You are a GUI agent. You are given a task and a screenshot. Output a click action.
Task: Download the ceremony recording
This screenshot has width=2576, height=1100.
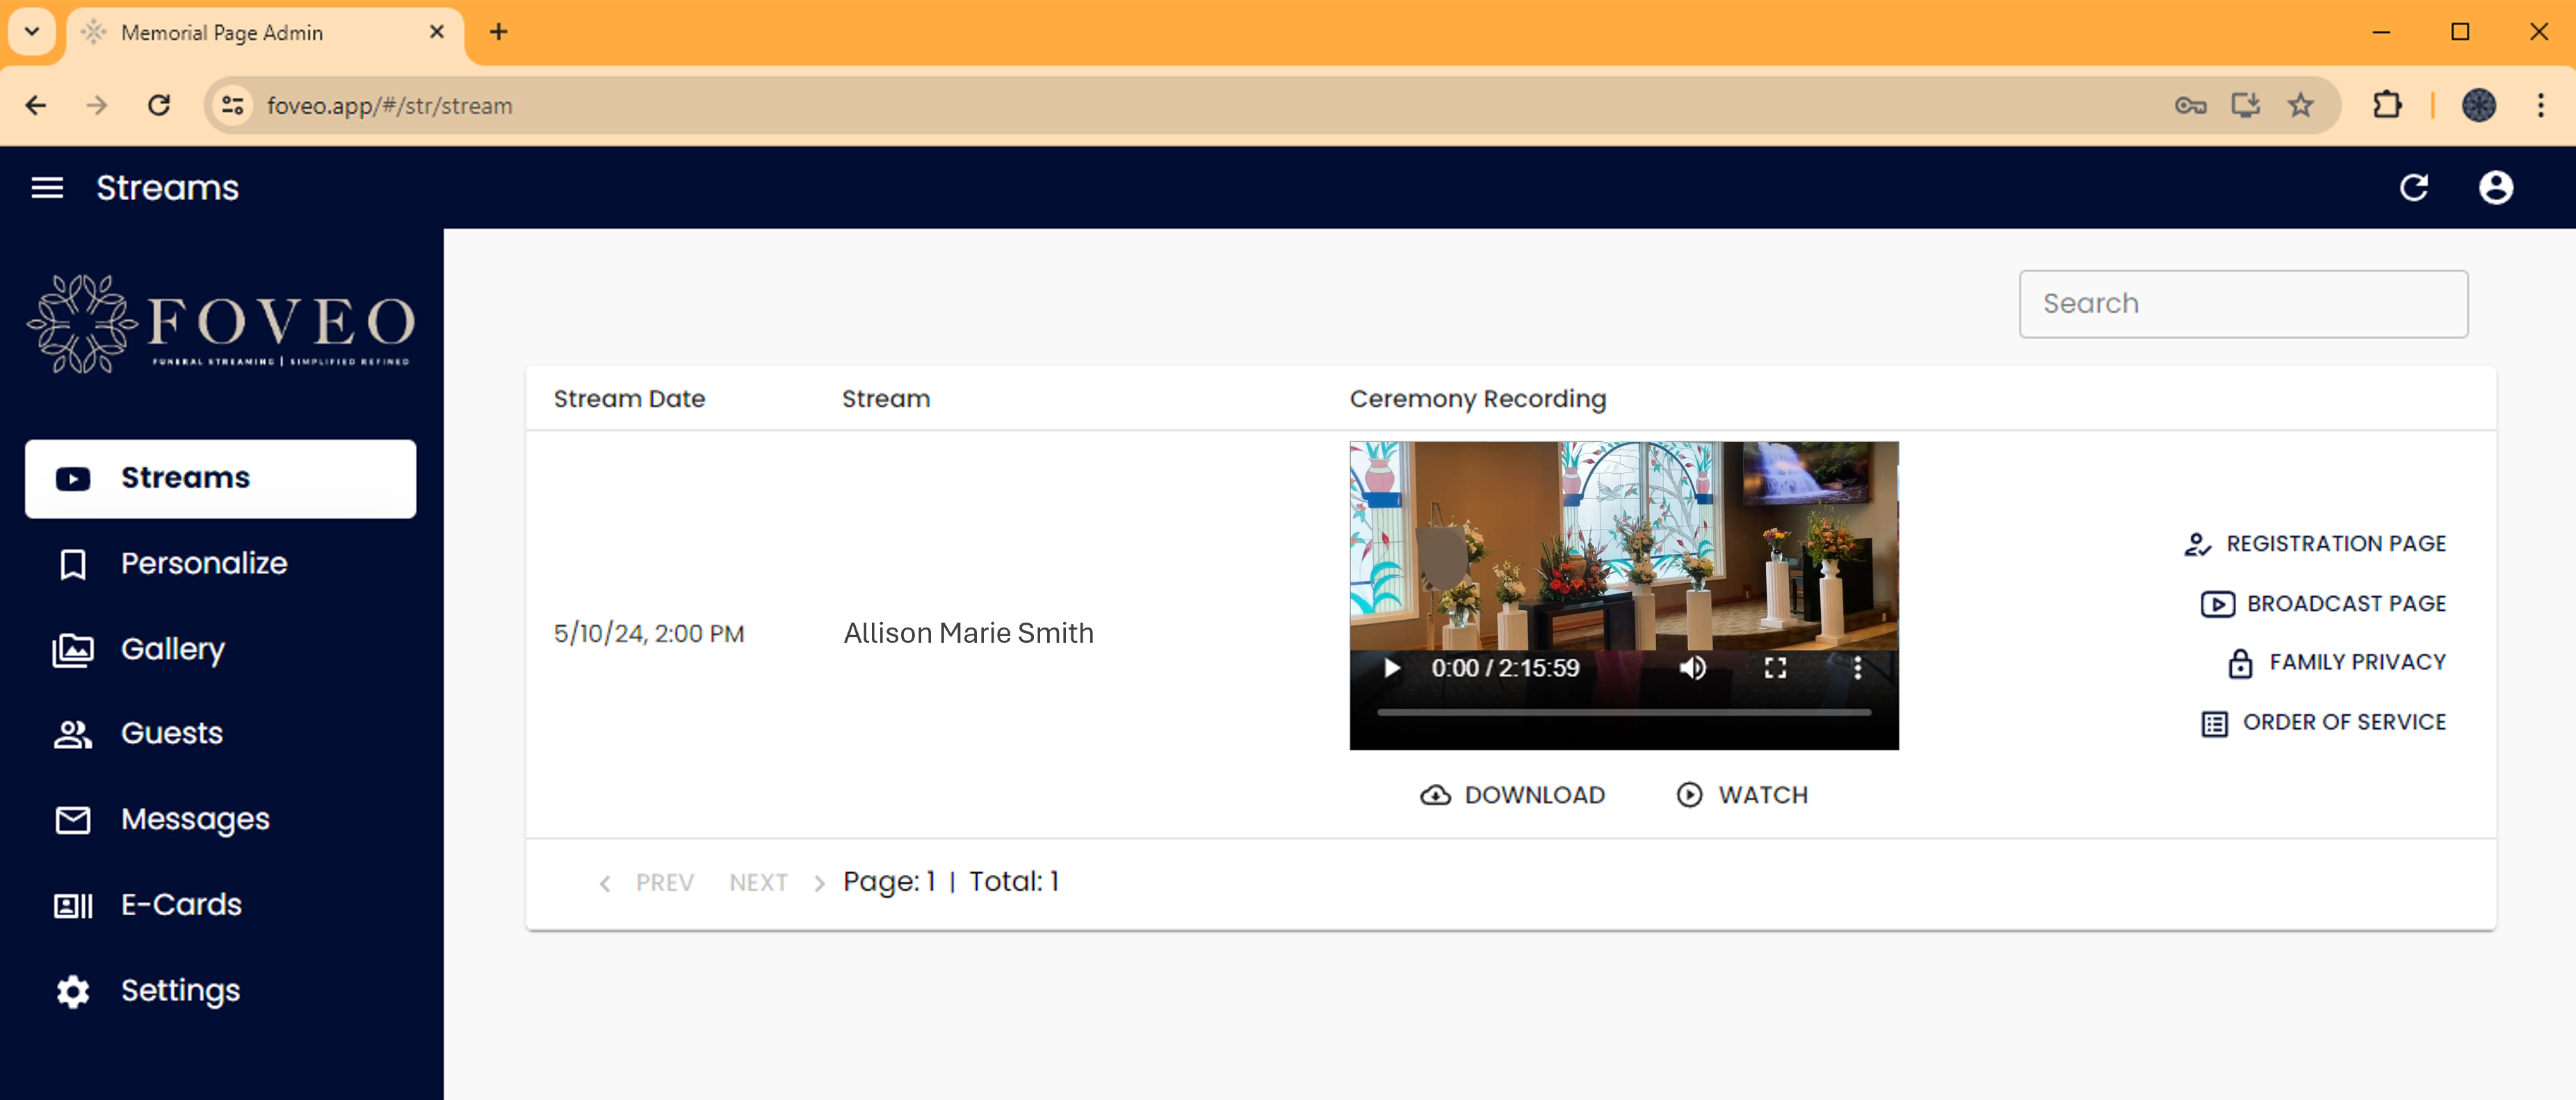pyautogui.click(x=1512, y=794)
